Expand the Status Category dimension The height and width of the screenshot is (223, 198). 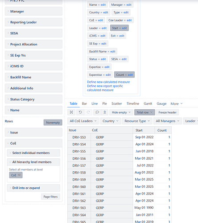point(33,99)
